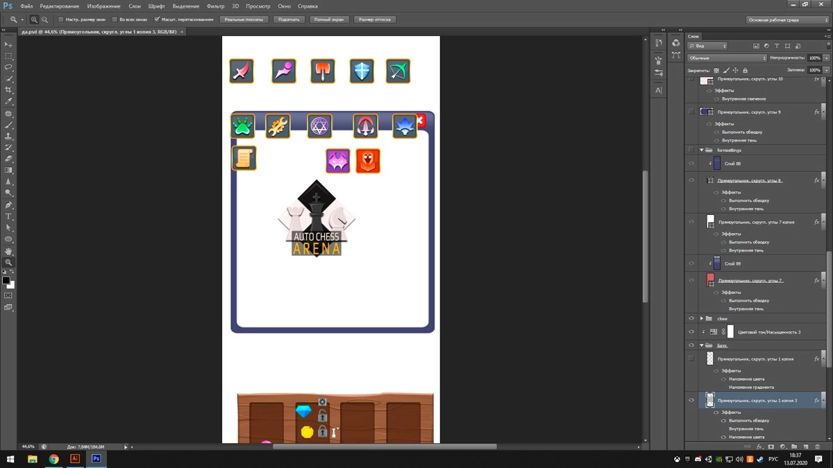Click the zoom out magnifier in options bar
This screenshot has width=833, height=468.
44,20
